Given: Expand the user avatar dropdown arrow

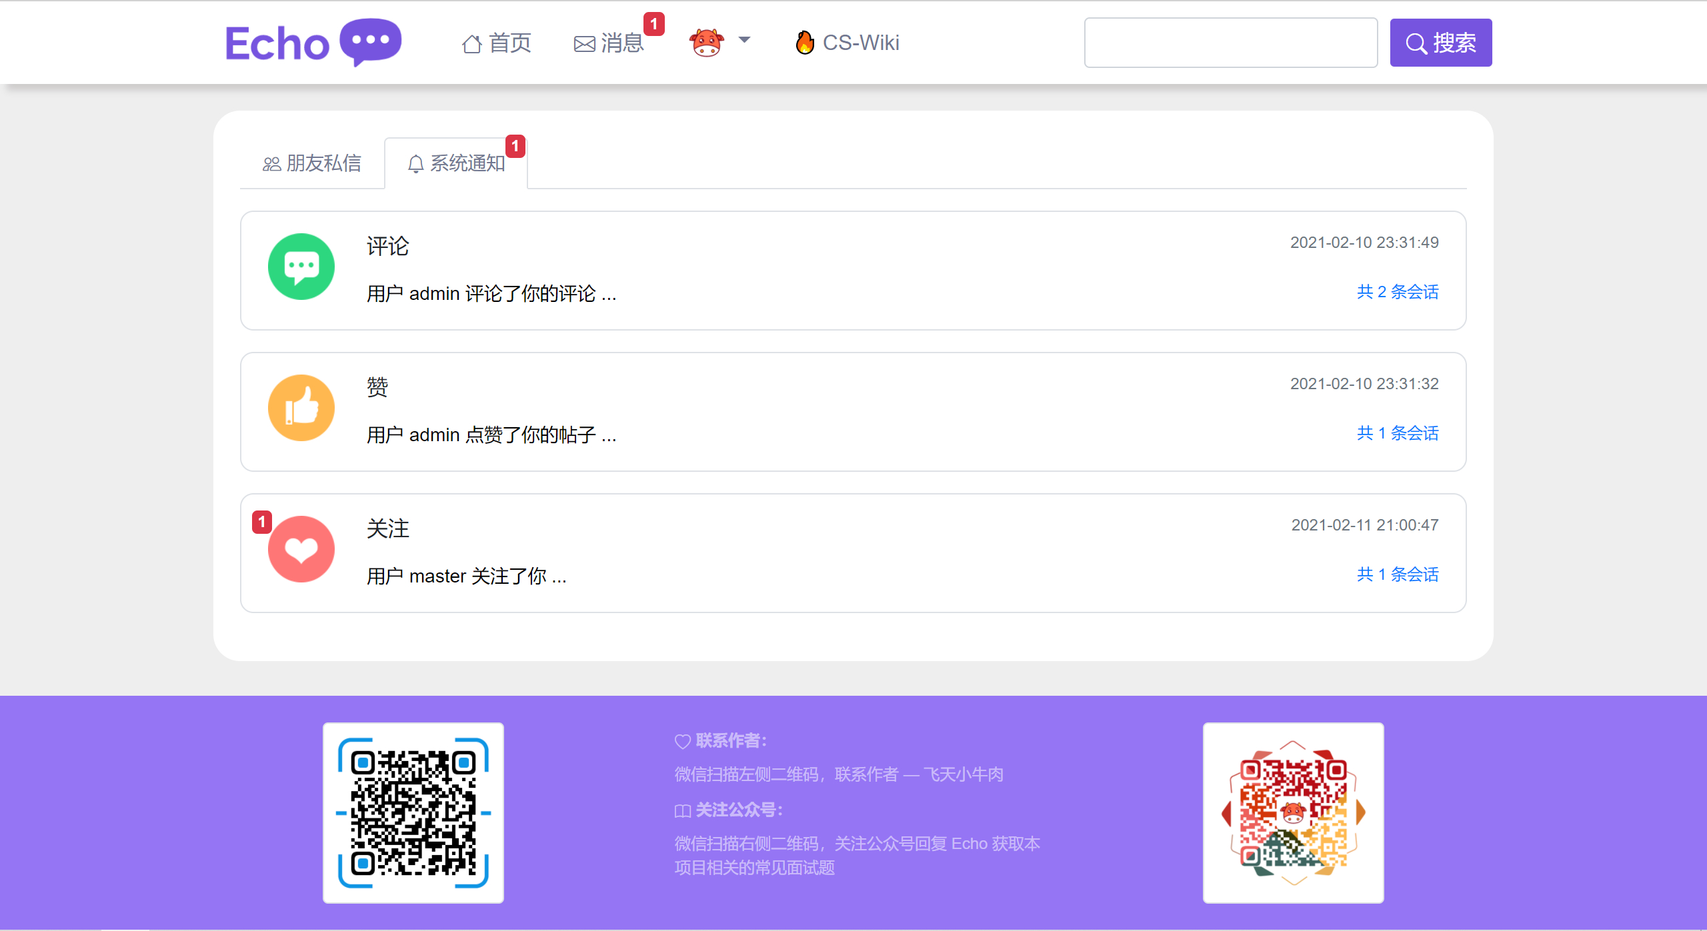Looking at the screenshot, I should (745, 40).
